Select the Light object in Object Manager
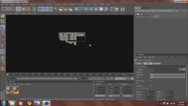Viewport: 188px width, 106px height. click(x=141, y=14)
